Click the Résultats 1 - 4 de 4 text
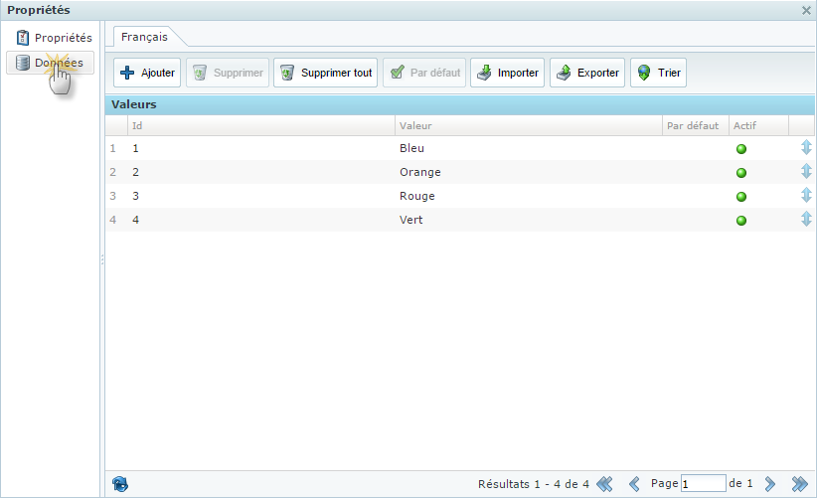Viewport: 817px width, 498px height. [534, 484]
